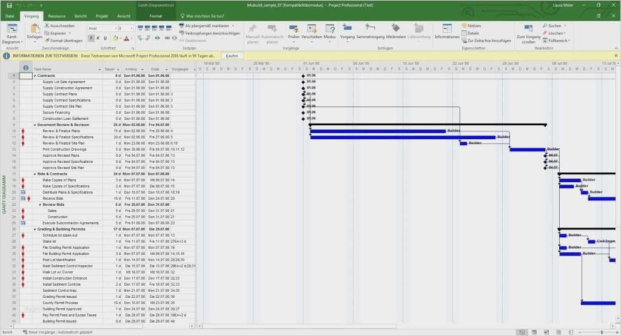Insert a Meilenstein milestone

pyautogui.click(x=395, y=33)
